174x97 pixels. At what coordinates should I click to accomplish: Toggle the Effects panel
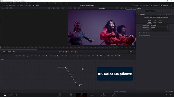(20, 5)
